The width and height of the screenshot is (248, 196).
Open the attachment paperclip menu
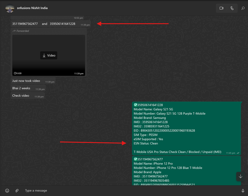(x=17, y=191)
